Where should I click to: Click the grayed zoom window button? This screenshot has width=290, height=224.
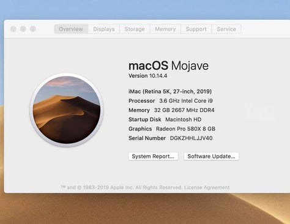[x=33, y=29]
